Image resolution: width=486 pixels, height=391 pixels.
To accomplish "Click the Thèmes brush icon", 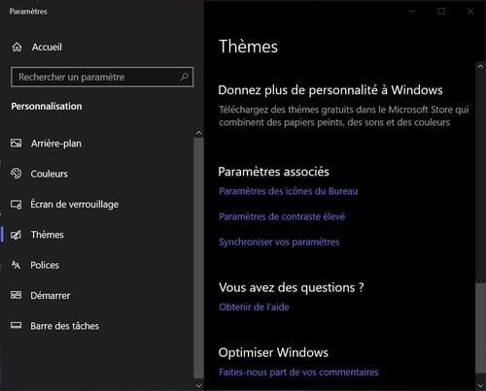I will click(x=16, y=235).
